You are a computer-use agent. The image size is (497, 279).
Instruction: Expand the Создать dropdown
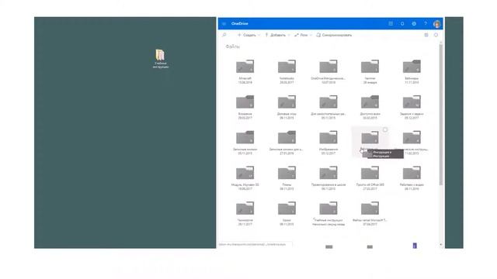point(248,35)
